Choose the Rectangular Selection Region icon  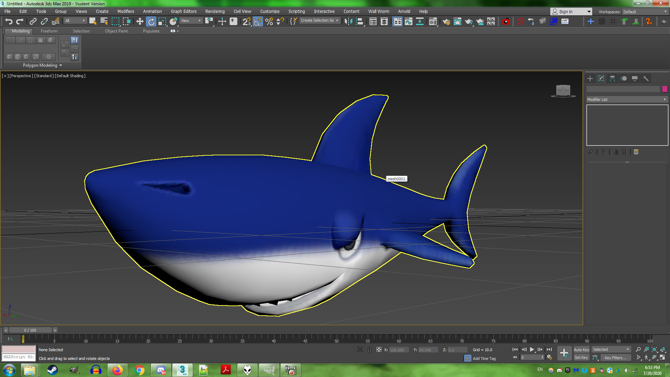pos(116,22)
